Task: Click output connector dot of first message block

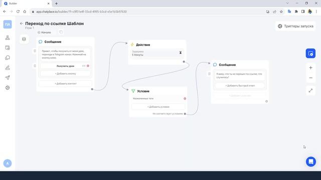Action: click(x=92, y=89)
